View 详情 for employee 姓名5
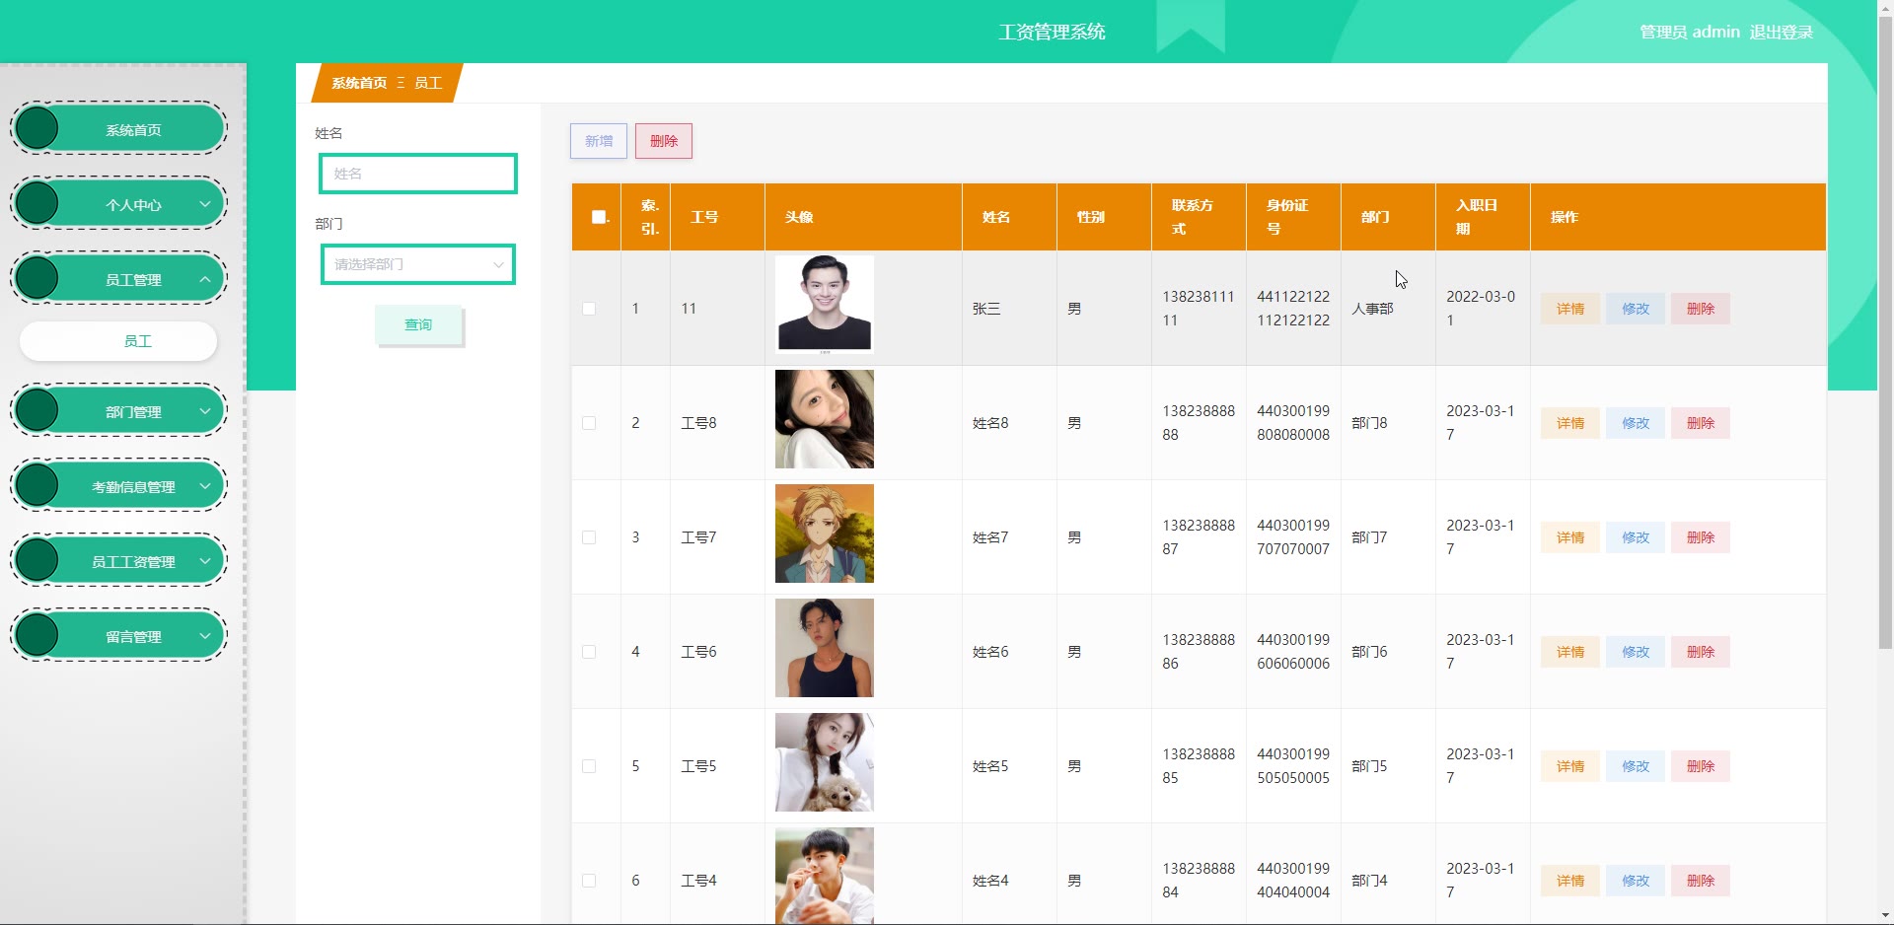This screenshot has width=1894, height=925. pos(1570,766)
